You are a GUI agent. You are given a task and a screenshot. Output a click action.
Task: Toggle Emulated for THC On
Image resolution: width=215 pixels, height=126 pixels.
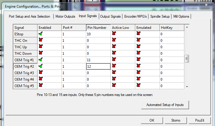click(x=139, y=40)
